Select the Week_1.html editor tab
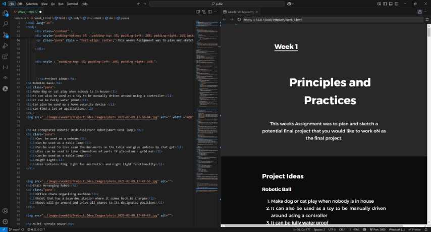Image resolution: width=431 pixels, height=232 pixels. point(27,12)
